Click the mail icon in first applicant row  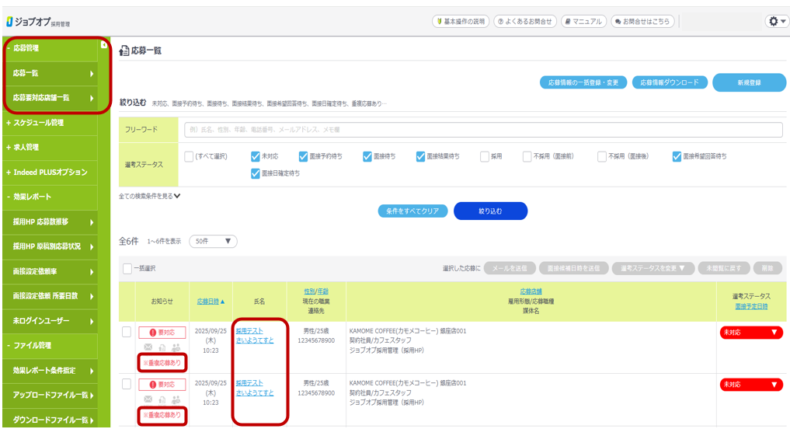tap(148, 347)
